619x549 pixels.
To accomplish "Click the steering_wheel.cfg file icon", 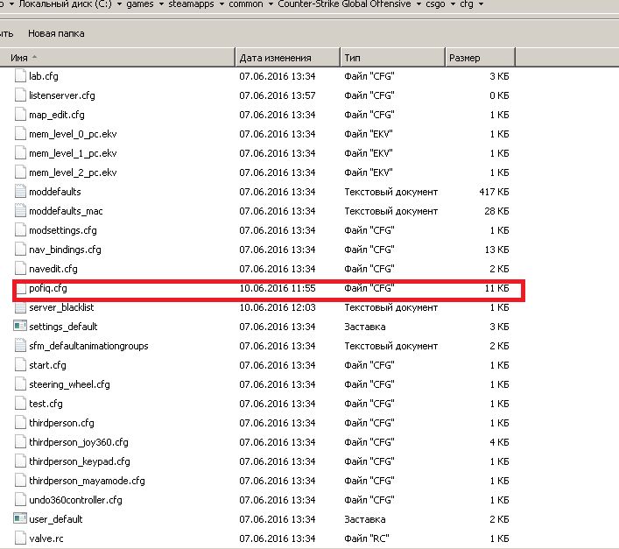I will (20, 384).
